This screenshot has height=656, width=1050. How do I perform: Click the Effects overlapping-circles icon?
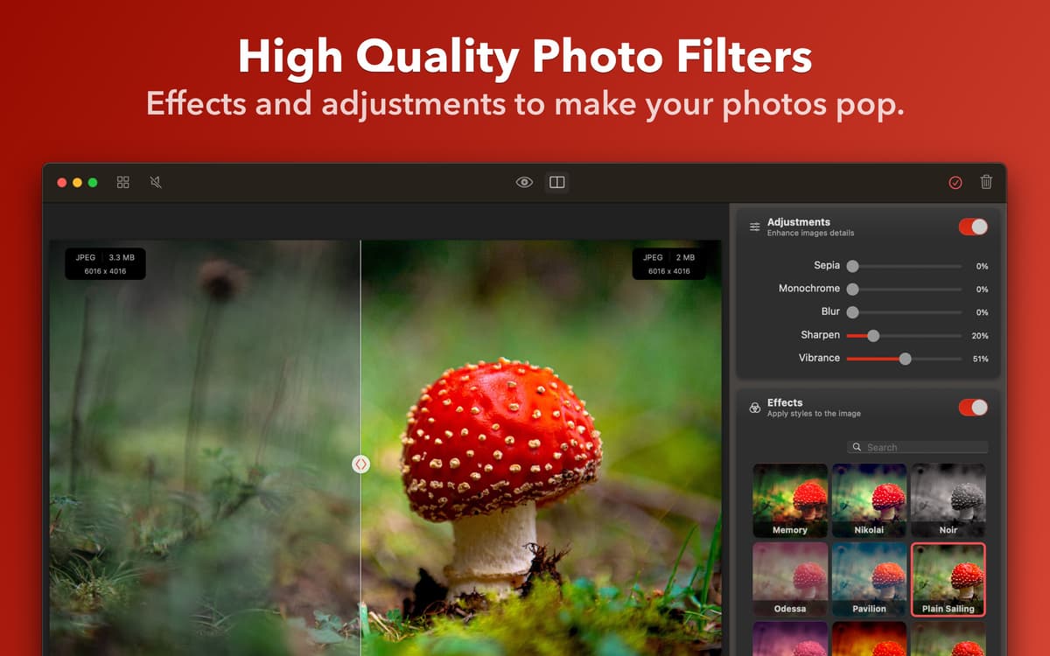click(x=754, y=408)
